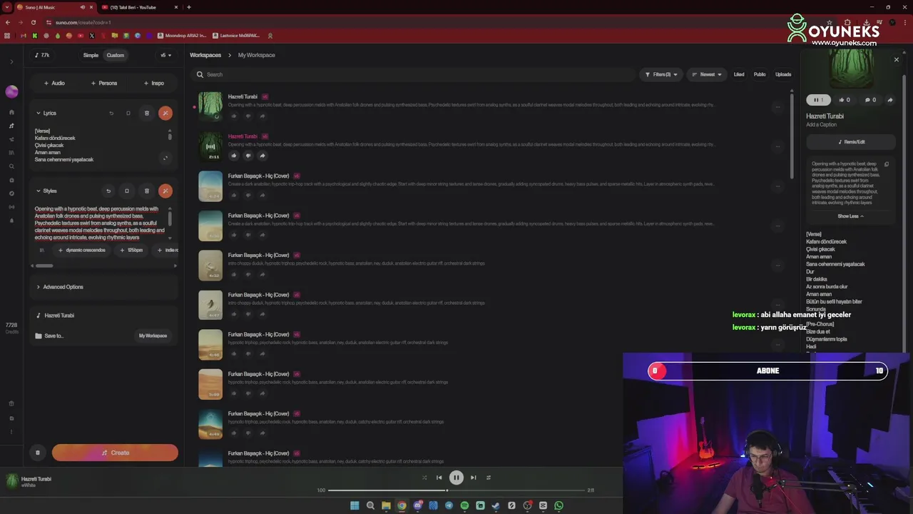Open the Filters (3) dropdown
Screen dimensions: 913x514
point(661,74)
